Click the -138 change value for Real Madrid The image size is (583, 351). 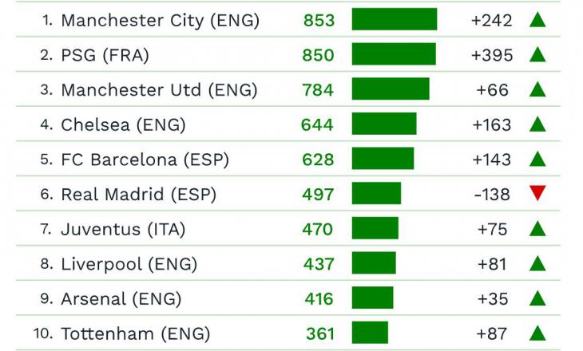tap(491, 194)
